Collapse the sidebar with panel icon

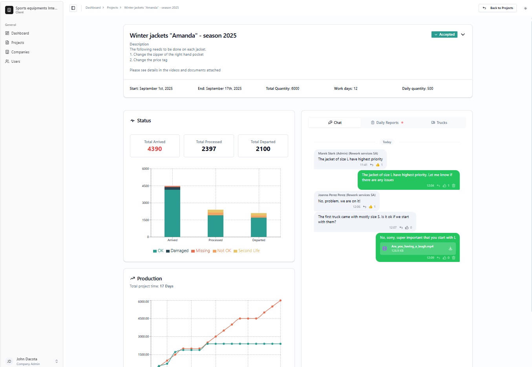coord(73,8)
